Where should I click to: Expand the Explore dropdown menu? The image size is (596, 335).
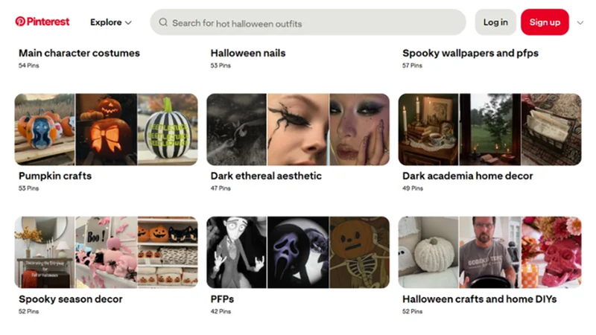tap(110, 22)
